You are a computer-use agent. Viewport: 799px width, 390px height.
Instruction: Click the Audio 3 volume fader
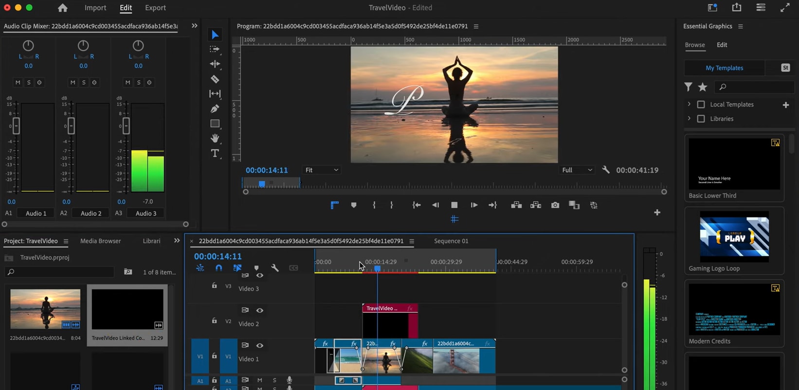[x=126, y=126]
